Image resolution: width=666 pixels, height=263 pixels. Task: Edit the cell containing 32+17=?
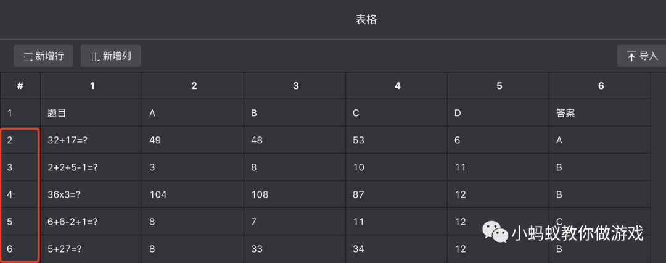point(91,140)
